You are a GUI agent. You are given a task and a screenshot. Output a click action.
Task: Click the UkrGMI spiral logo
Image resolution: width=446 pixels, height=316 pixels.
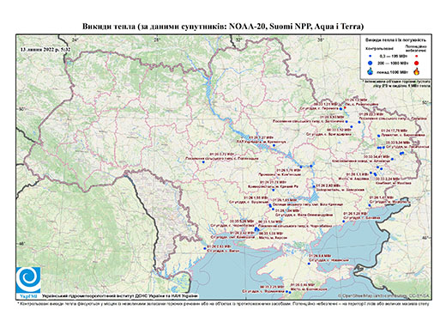tap(28, 280)
